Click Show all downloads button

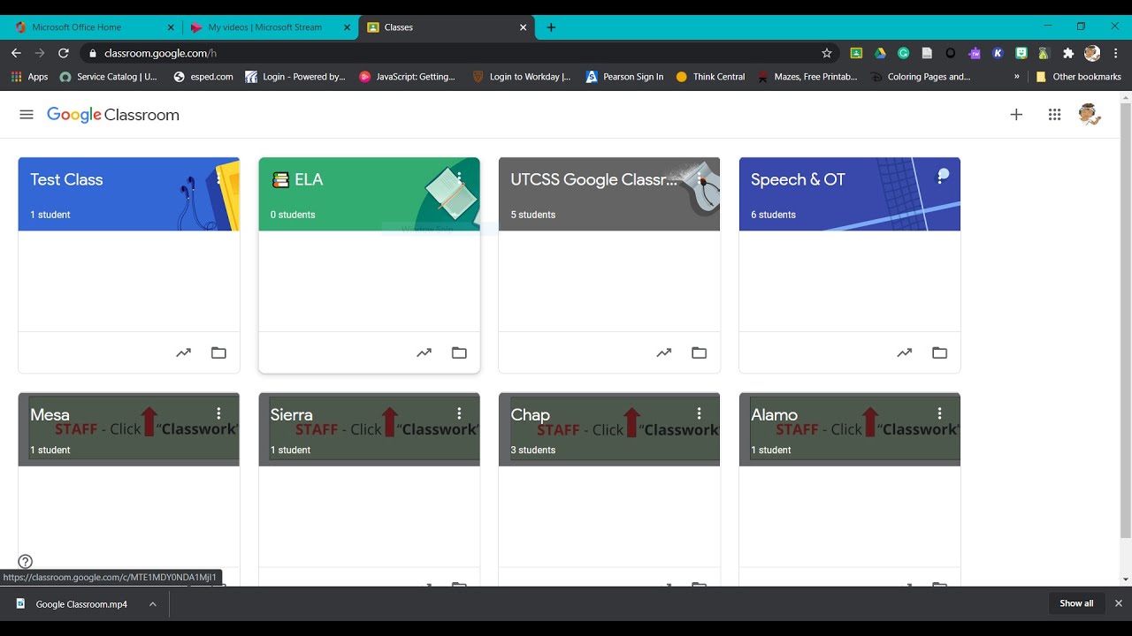[x=1076, y=603]
